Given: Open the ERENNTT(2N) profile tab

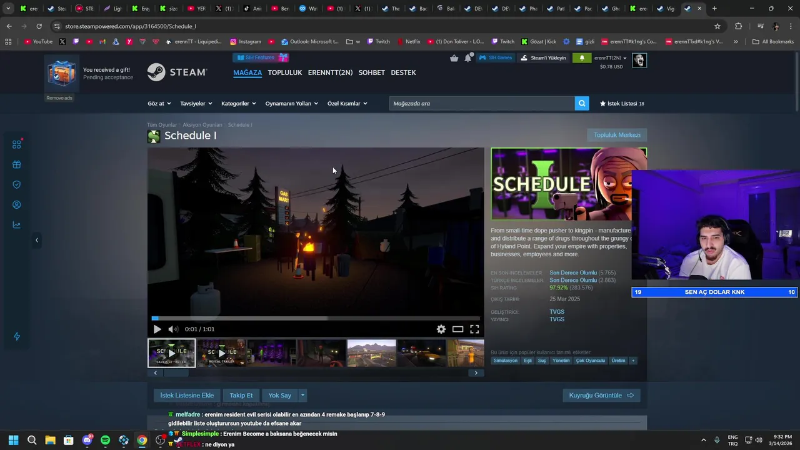Looking at the screenshot, I should point(330,72).
